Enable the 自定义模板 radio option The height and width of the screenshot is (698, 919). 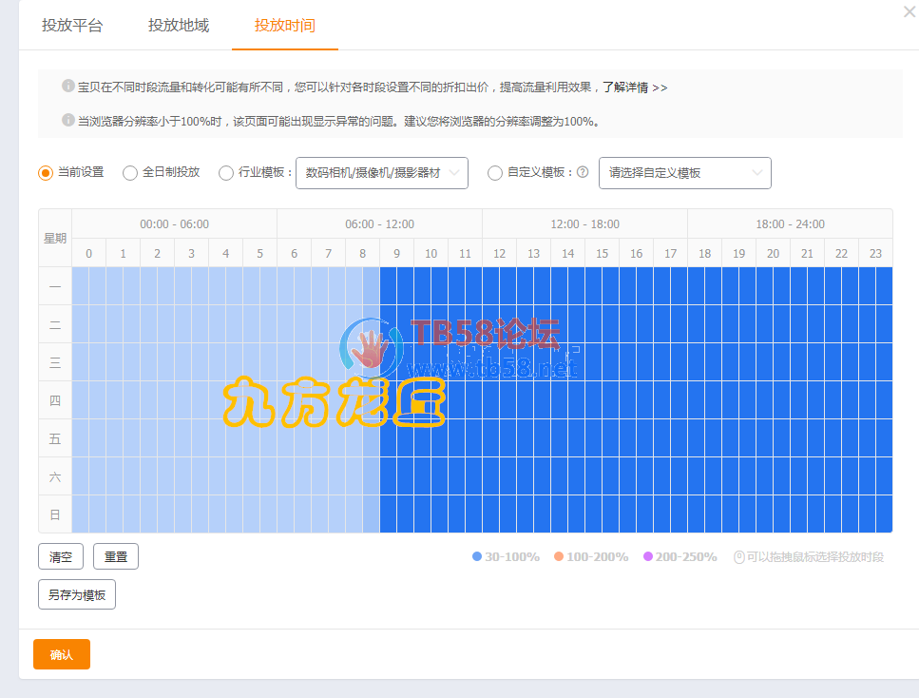(x=495, y=173)
